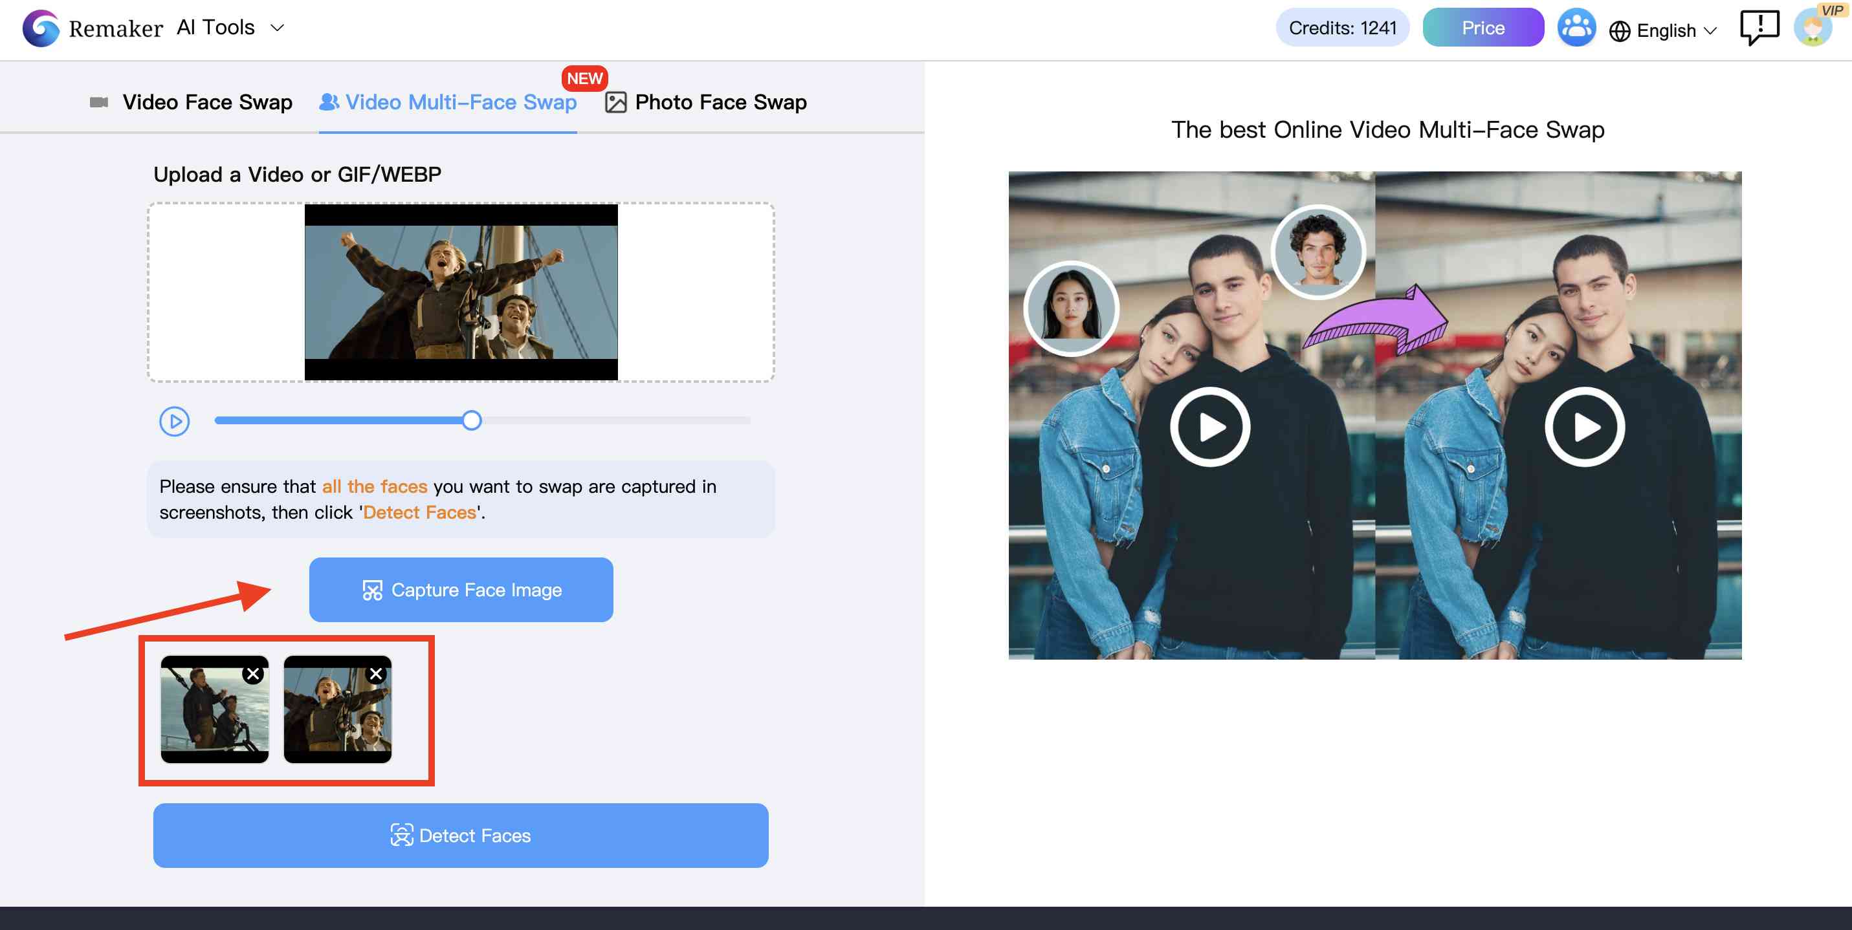The height and width of the screenshot is (930, 1852).
Task: Open the VIP user avatar menu
Action: (1813, 28)
